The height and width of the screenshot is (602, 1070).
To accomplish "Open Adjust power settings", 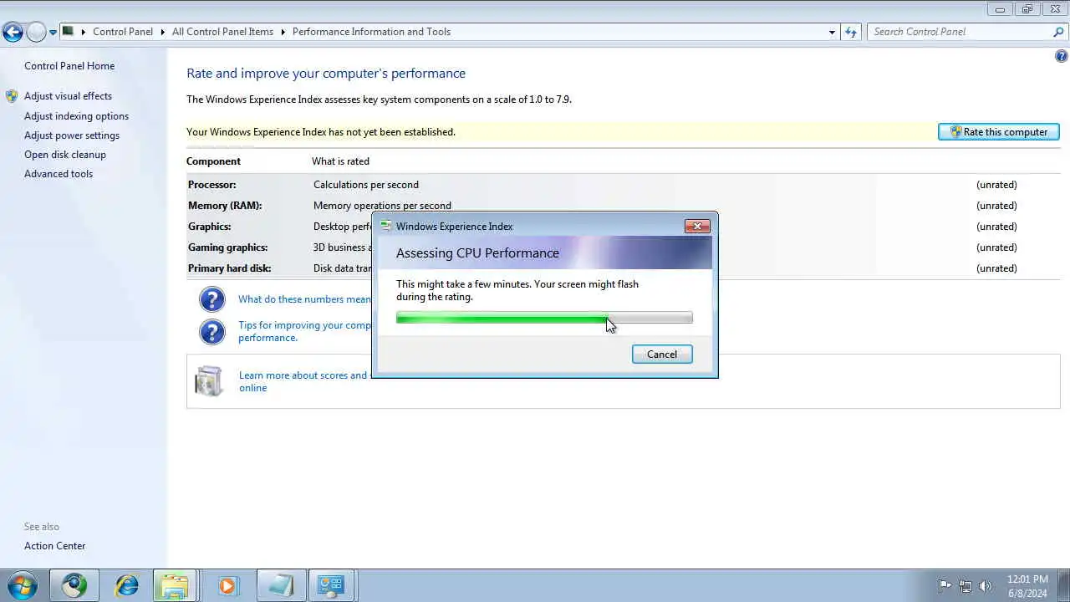I will 72,135.
